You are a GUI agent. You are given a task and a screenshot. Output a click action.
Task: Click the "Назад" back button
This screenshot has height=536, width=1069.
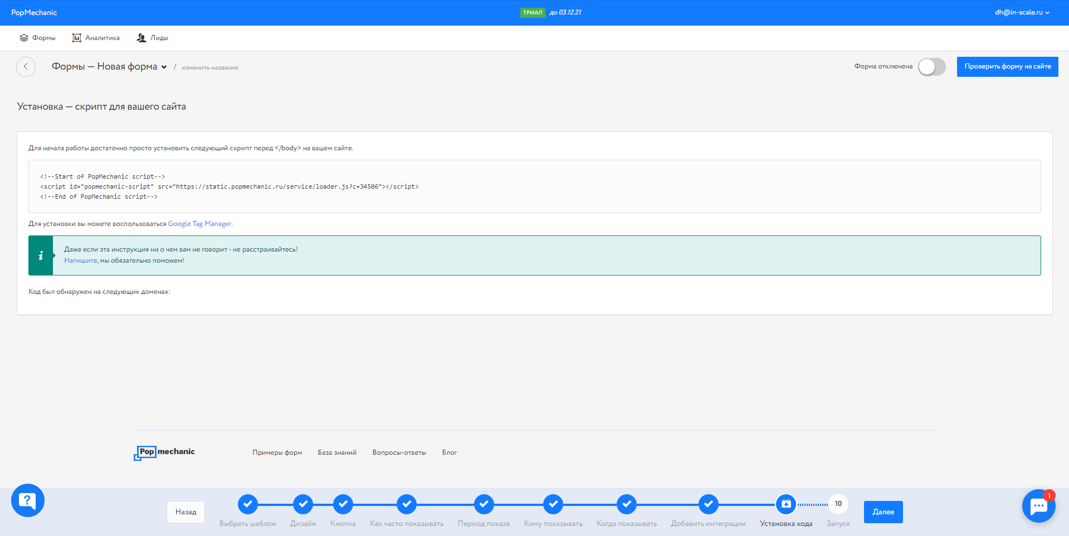[186, 512]
